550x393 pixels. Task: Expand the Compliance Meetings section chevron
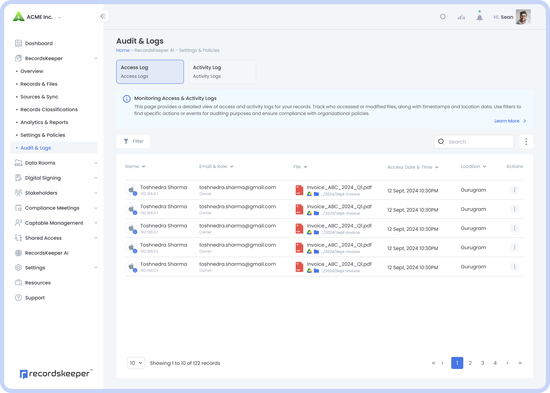(96, 208)
